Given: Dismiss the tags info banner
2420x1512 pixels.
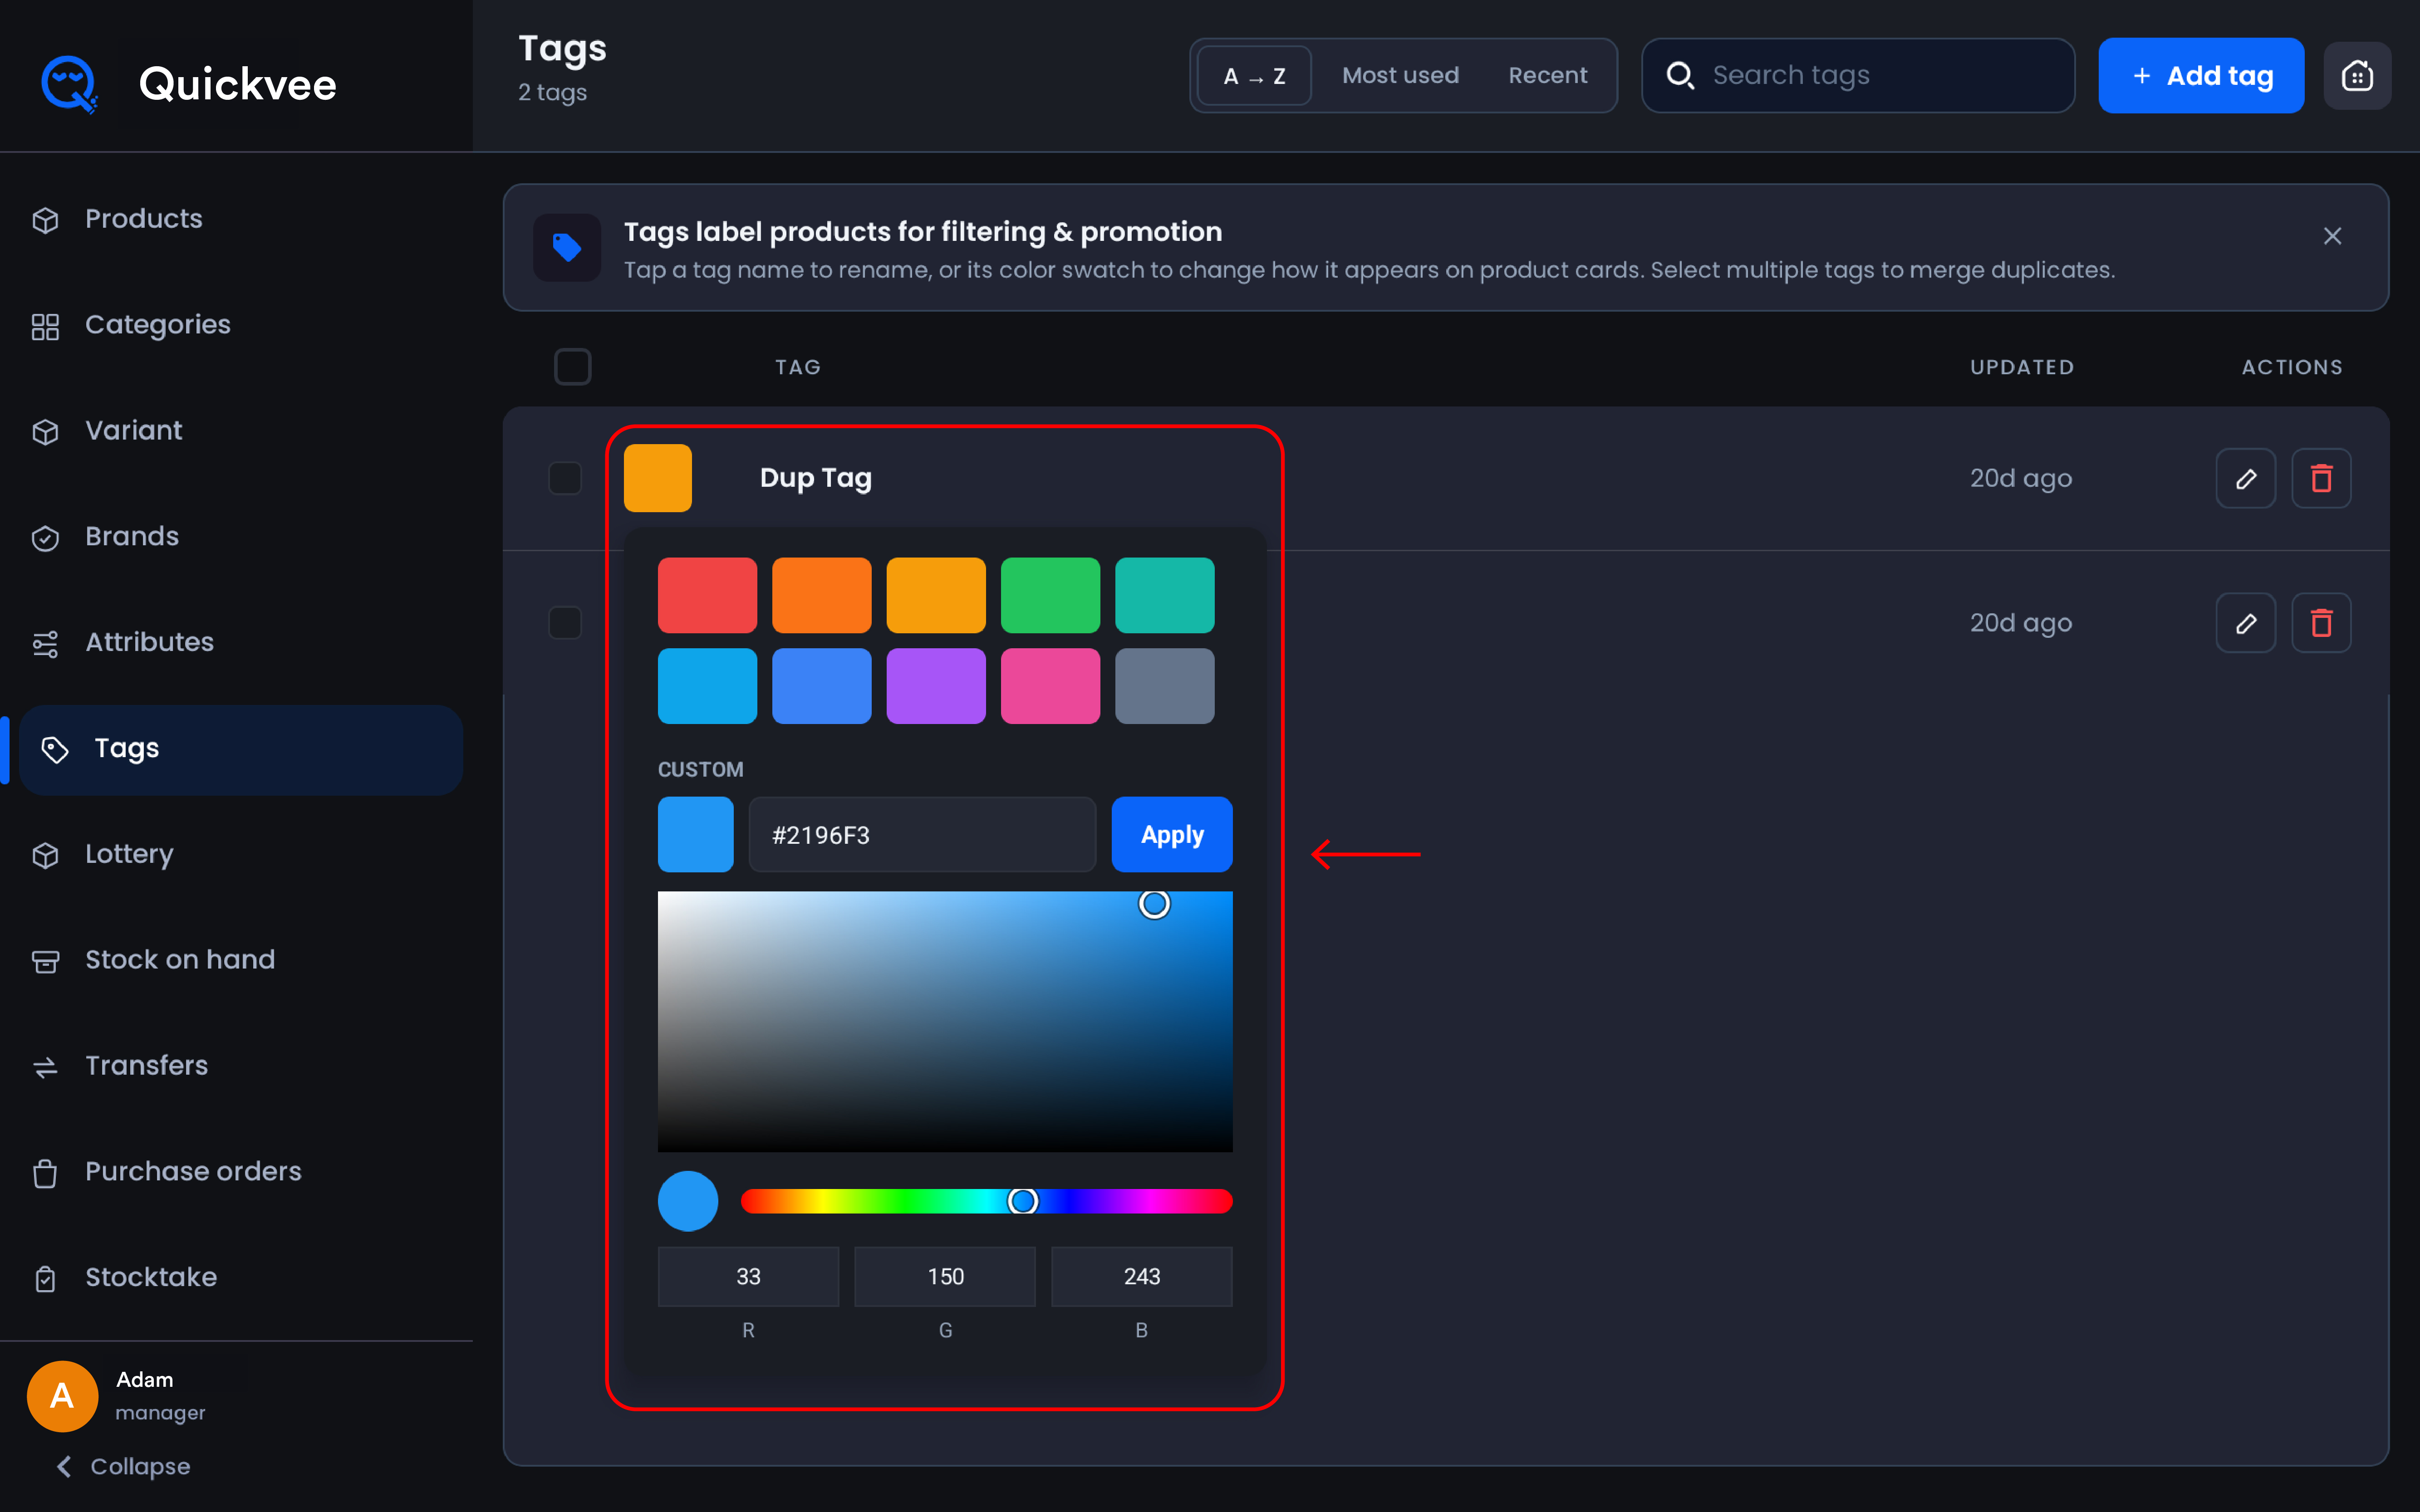Looking at the screenshot, I should tap(2332, 236).
